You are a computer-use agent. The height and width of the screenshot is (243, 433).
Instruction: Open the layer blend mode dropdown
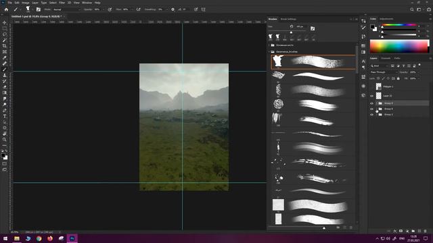click(384, 72)
